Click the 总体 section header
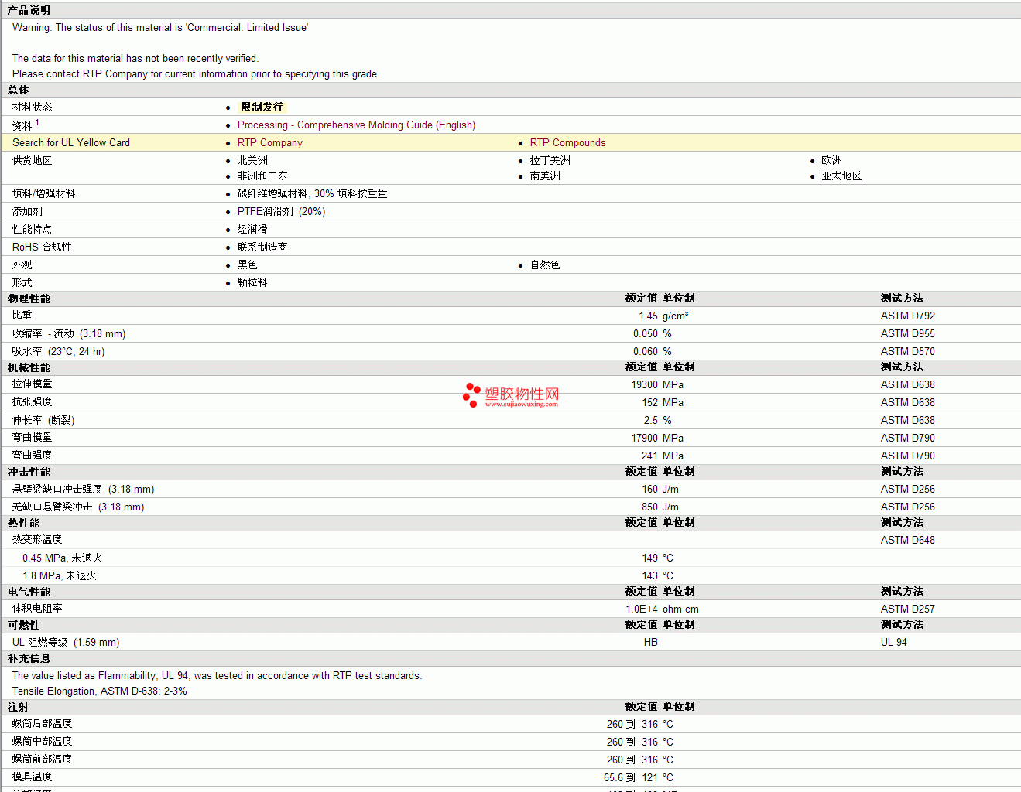 [x=19, y=90]
